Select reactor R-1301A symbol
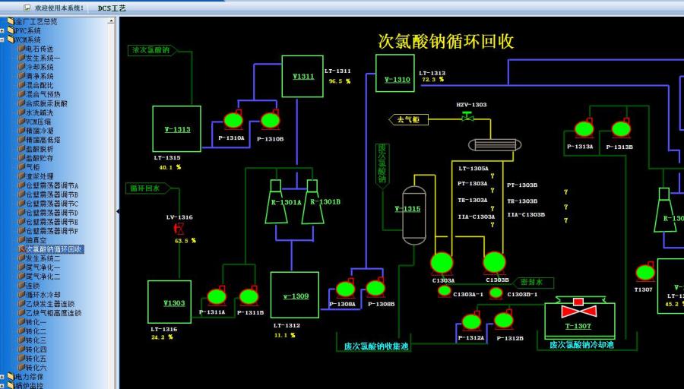Screen dimensions: 684x389 coord(277,201)
